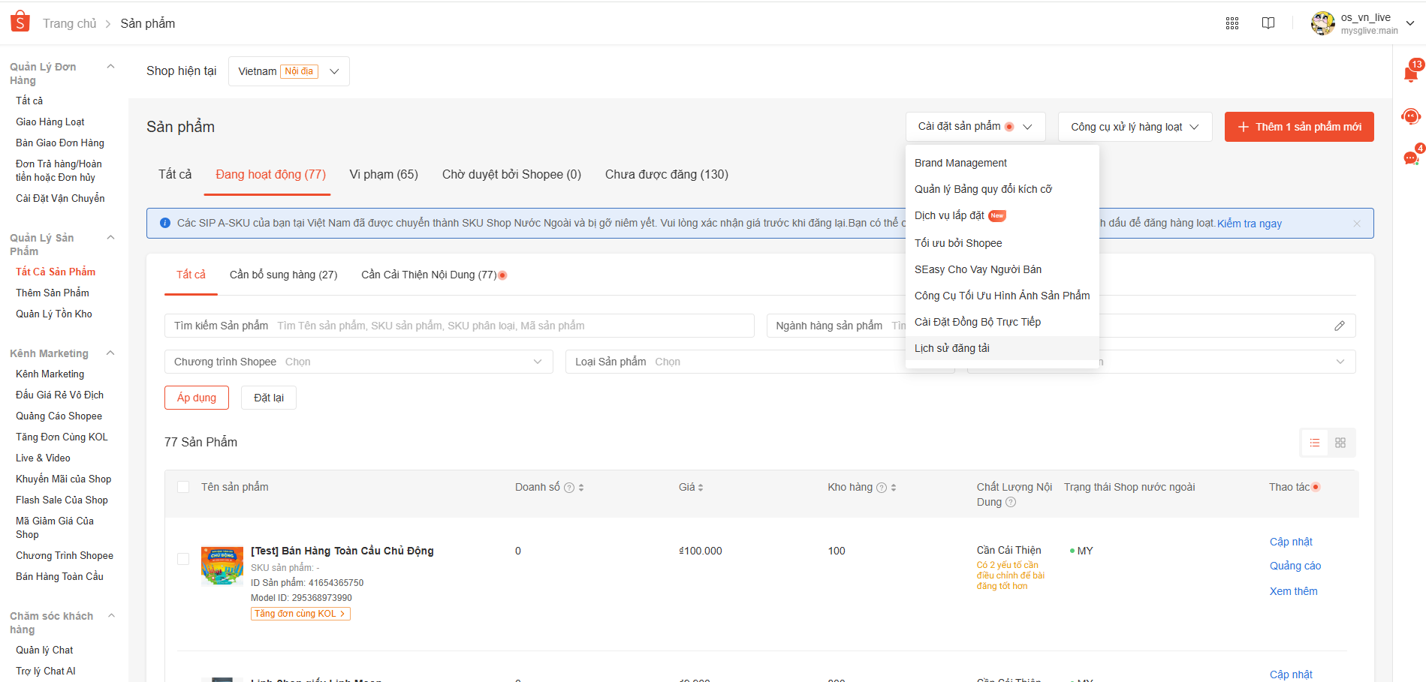Viewport: 1426px width, 682px height.
Task: Click the pencil edit icon beside filters
Action: pyautogui.click(x=1340, y=326)
